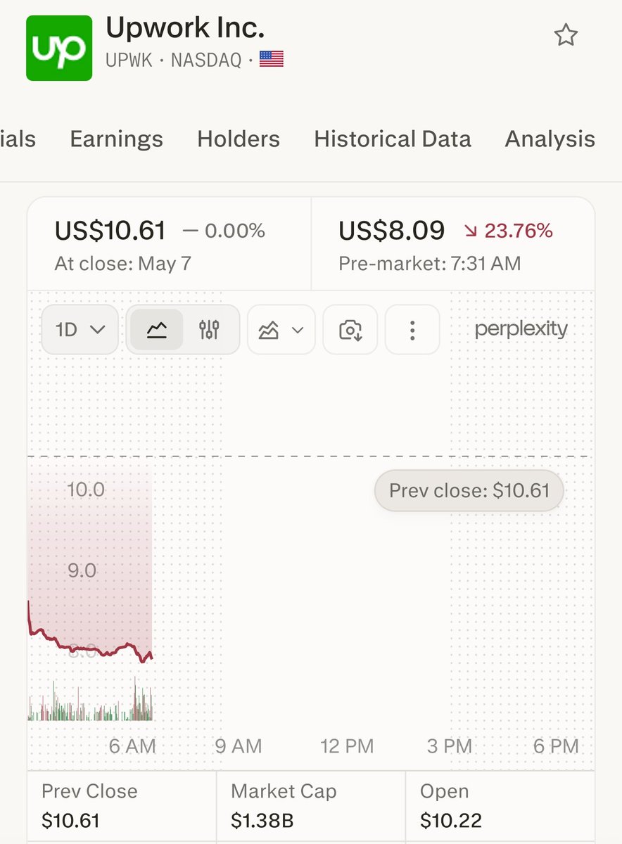Switch to advanced chart settings view
Screen dimensions: 622x844
point(209,329)
